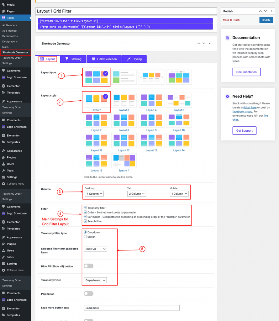Select the Dropdown taxonomy filter type
This screenshot has height=321, width=279.
point(85,232)
